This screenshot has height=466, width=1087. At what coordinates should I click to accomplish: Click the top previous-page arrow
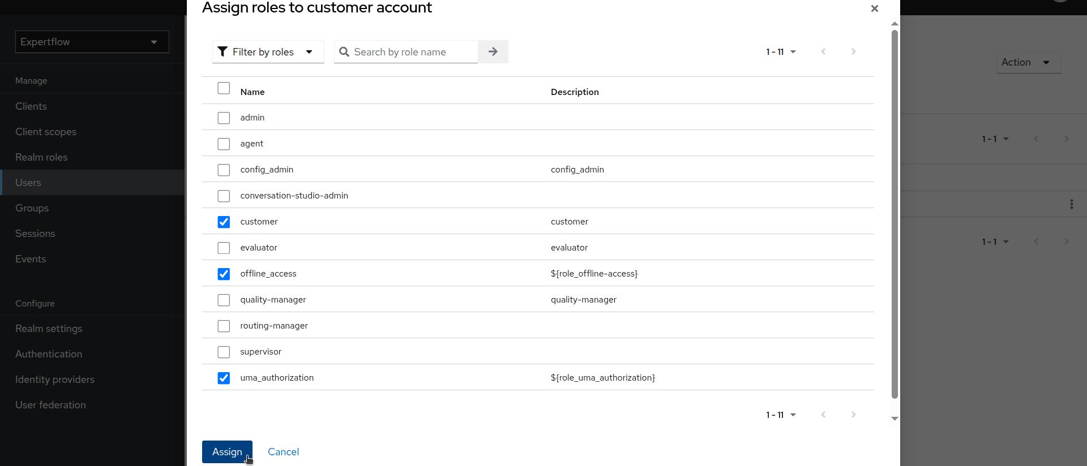click(x=823, y=52)
